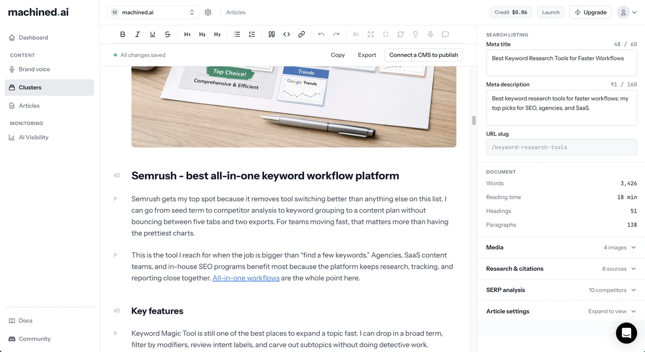
Task: Click the URL slug field
Action: (561, 147)
